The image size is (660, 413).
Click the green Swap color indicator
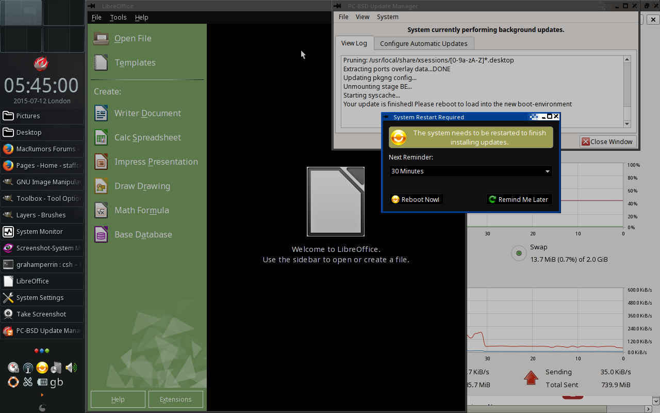click(x=518, y=253)
